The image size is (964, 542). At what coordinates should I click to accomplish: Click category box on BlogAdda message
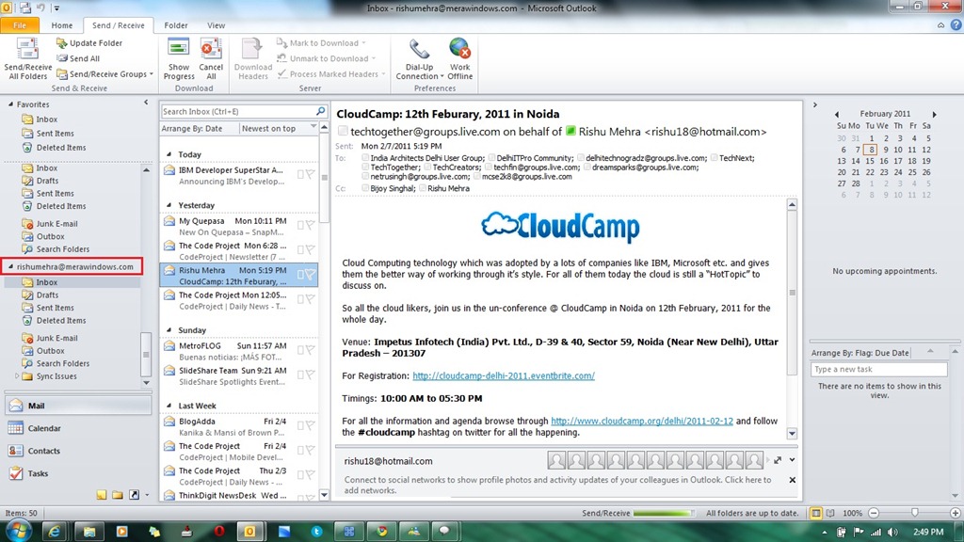tap(300, 425)
